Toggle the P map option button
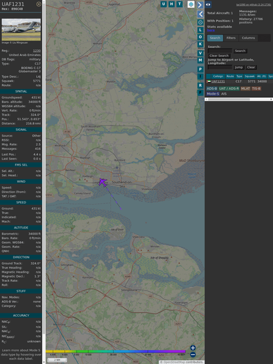The height and width of the screenshot is (364, 273). click(x=200, y=69)
